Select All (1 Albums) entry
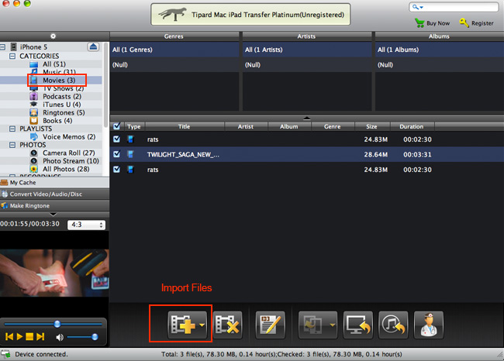Viewport: 504px width, 361px height. [440, 50]
